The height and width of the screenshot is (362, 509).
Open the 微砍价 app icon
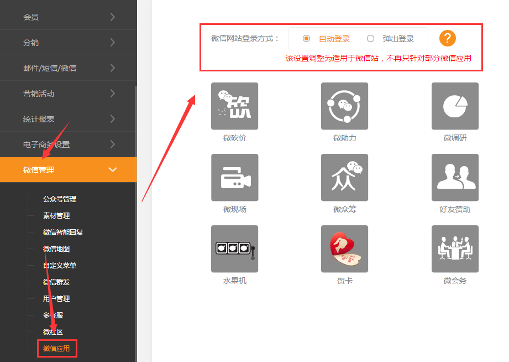(x=234, y=106)
